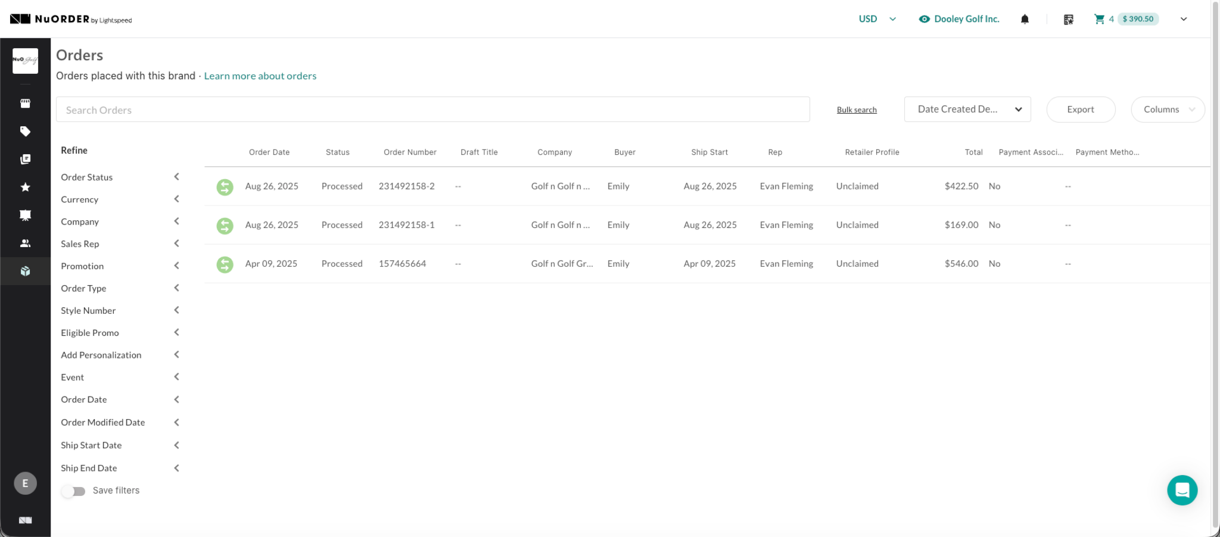Click the Dooley Golf Inc. company name

point(966,19)
